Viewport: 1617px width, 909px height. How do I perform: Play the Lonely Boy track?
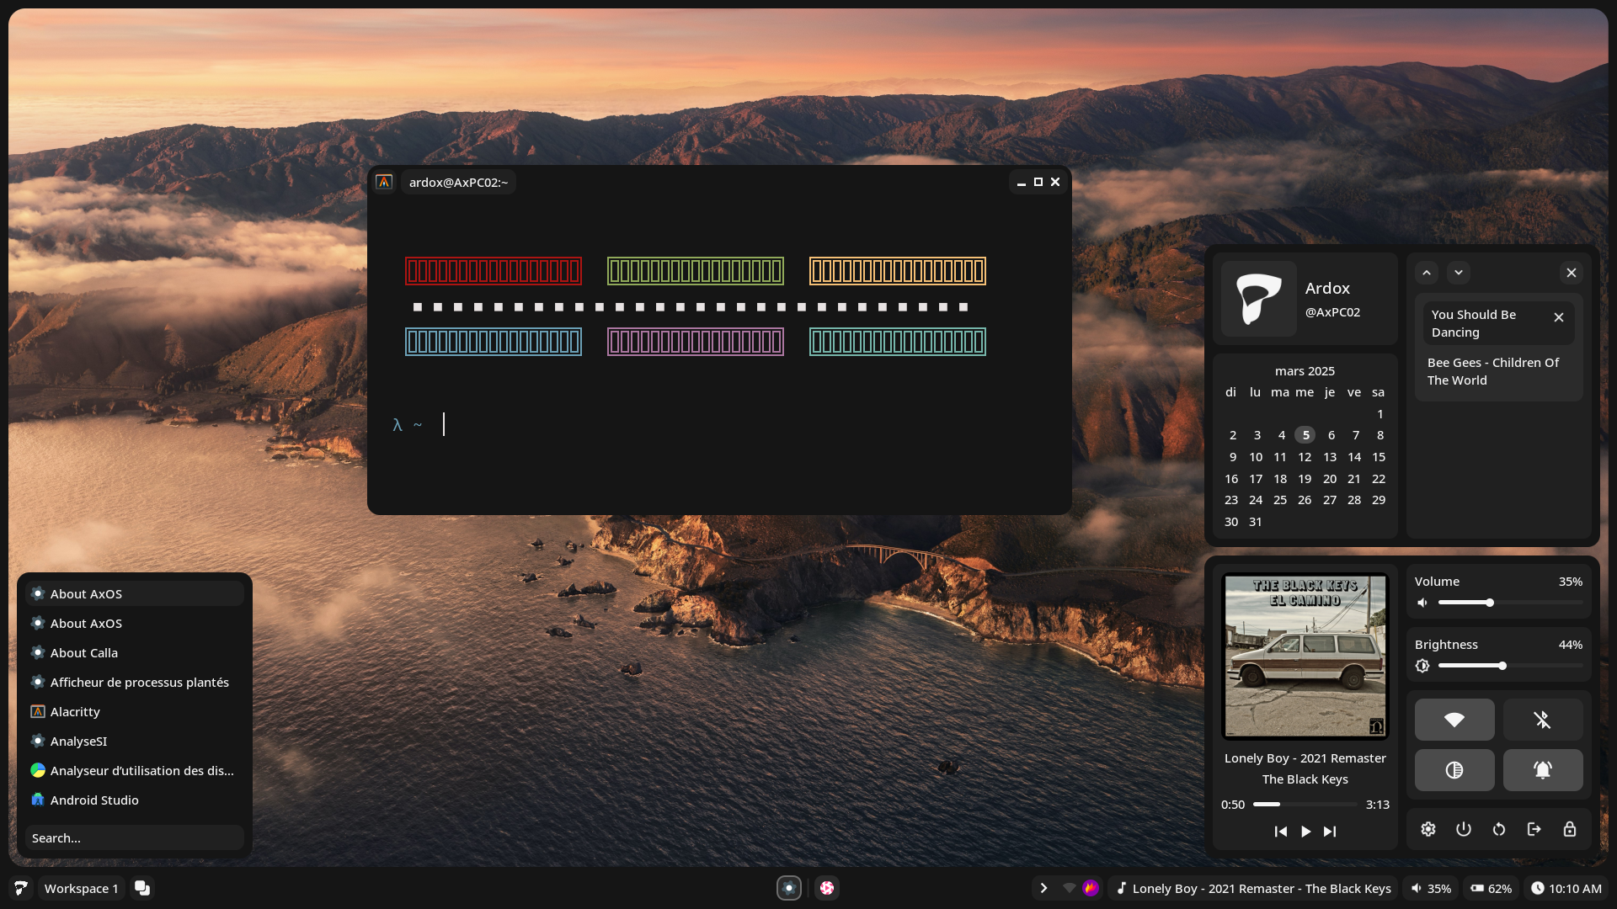pyautogui.click(x=1305, y=832)
